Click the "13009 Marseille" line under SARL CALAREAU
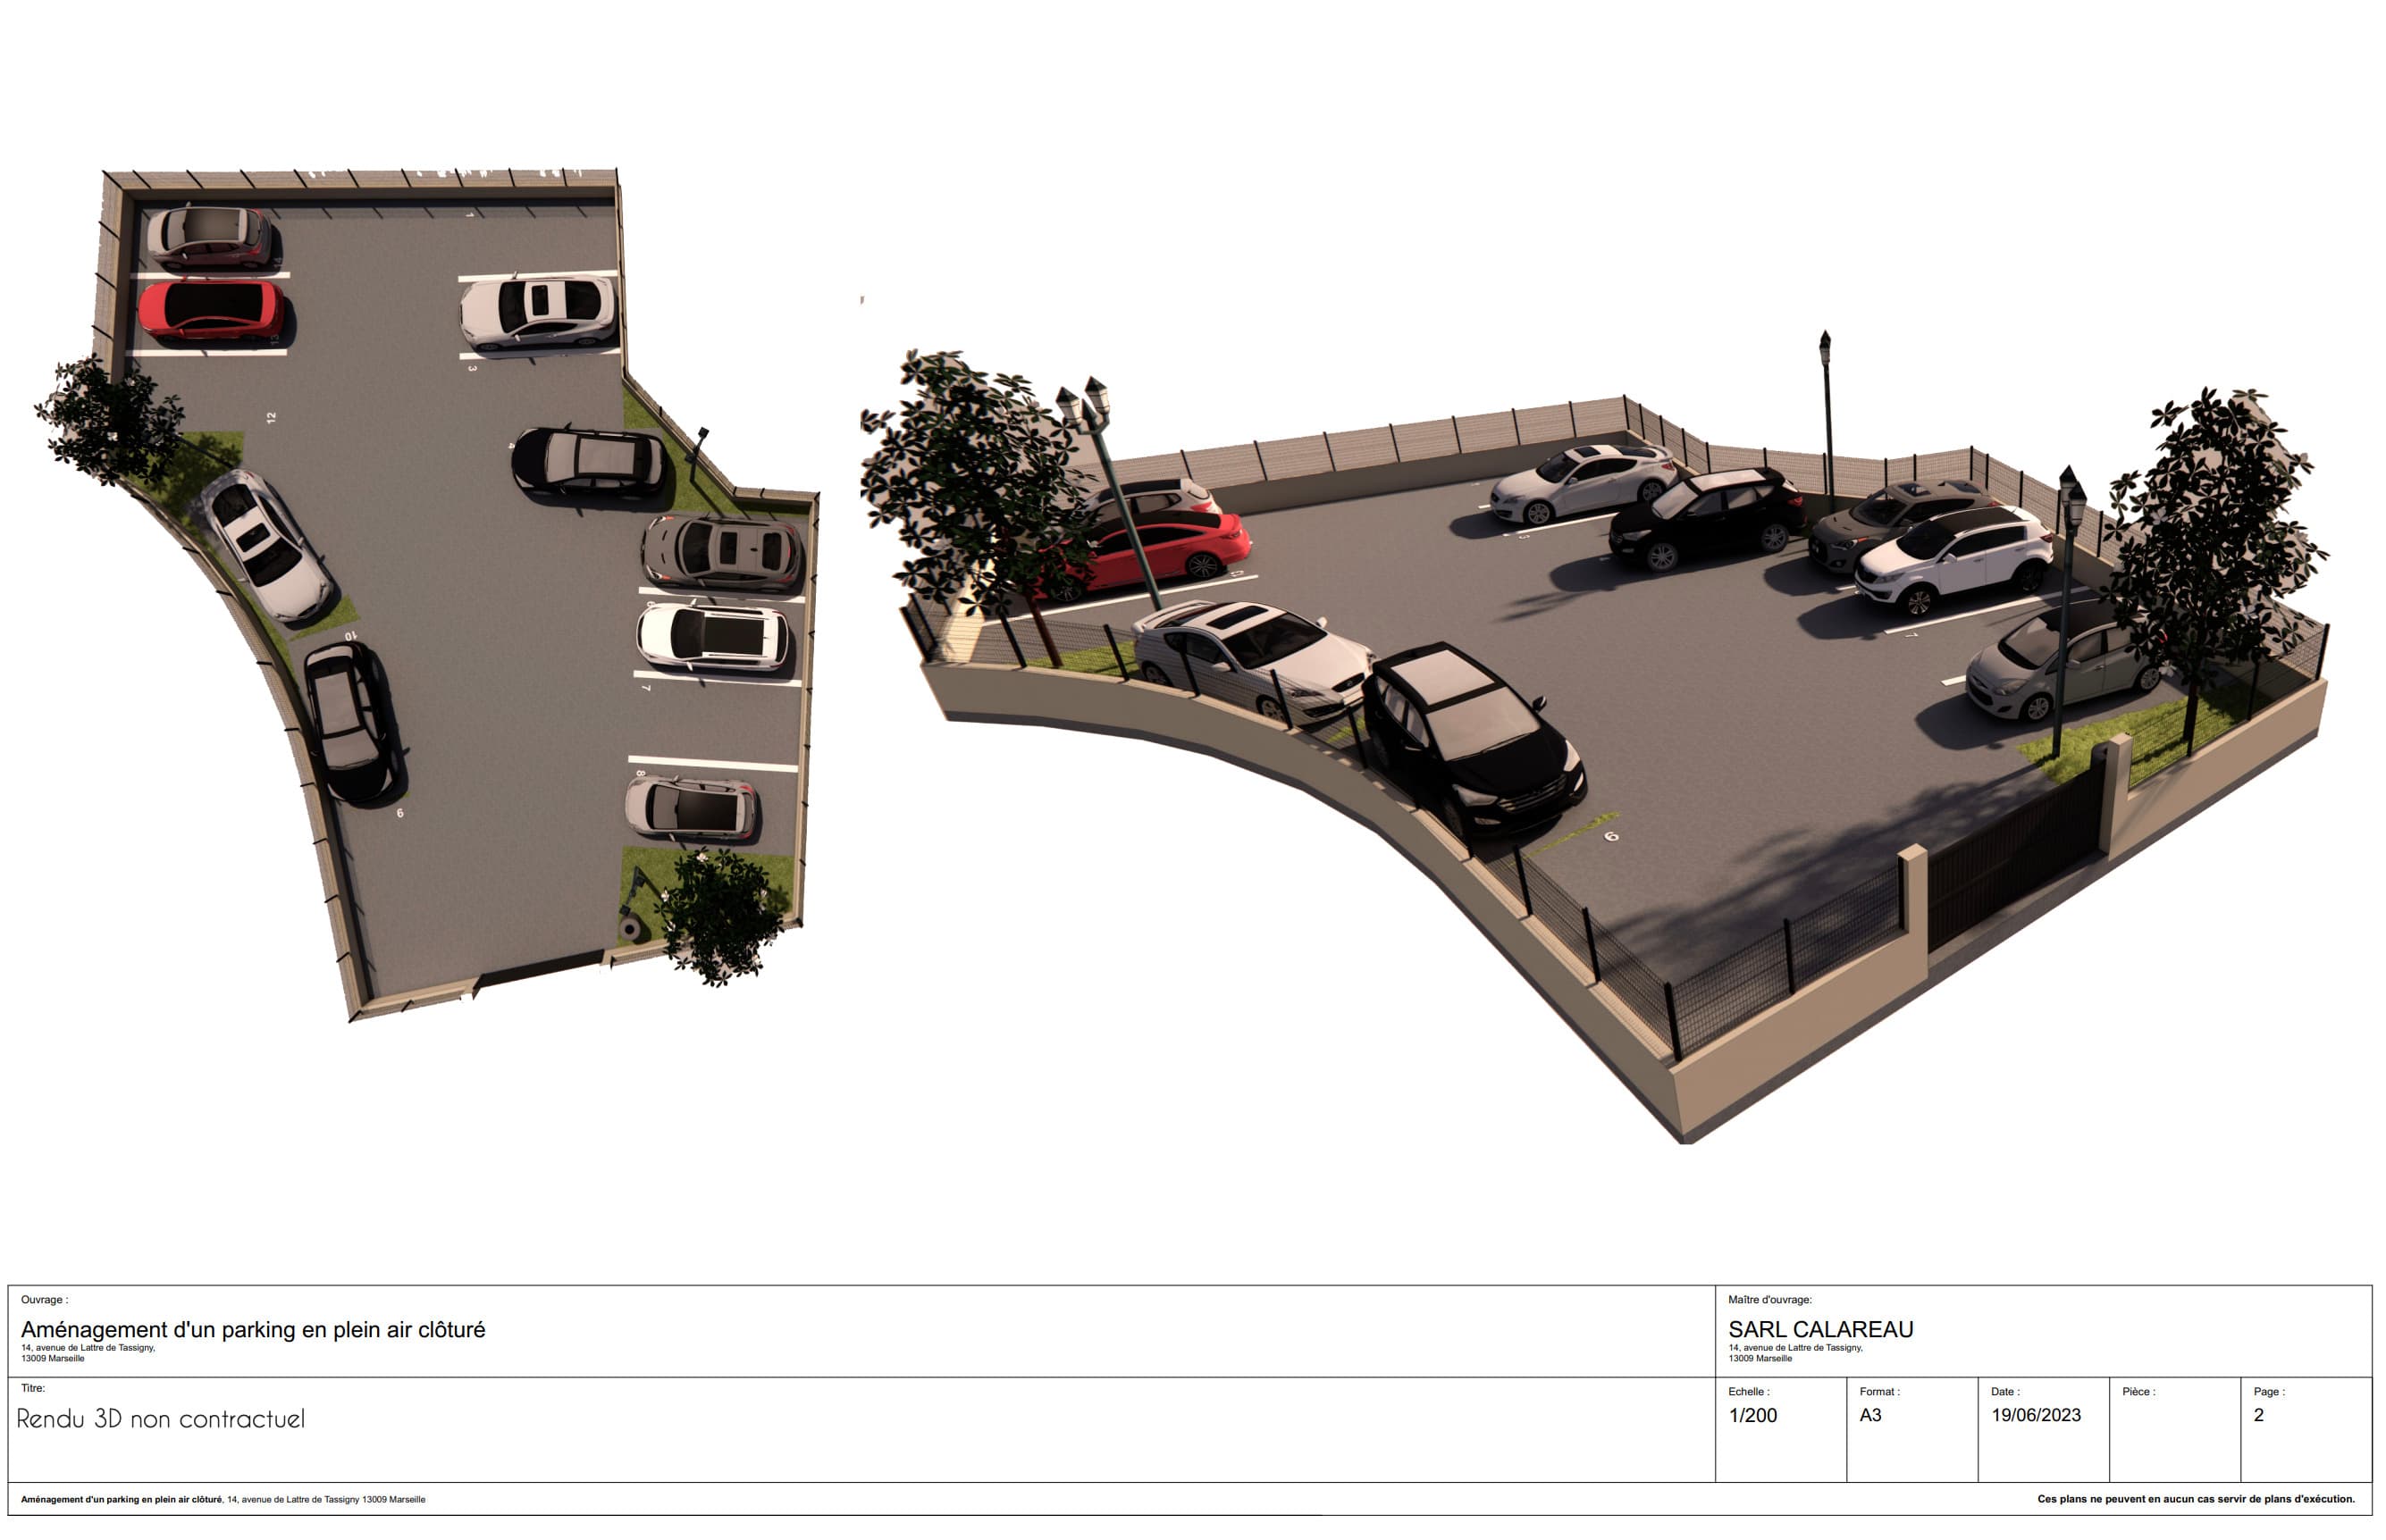The image size is (2386, 1540). pyautogui.click(x=1760, y=1359)
